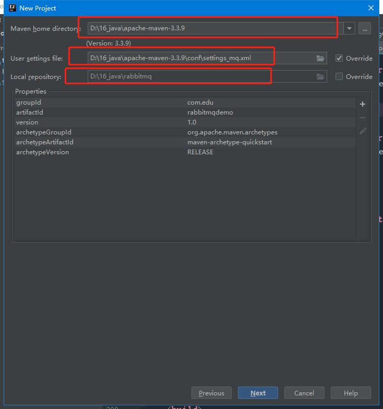Click the pencil edit property icon

363,131
